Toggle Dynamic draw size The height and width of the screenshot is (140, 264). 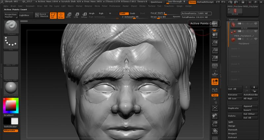pos(177,17)
